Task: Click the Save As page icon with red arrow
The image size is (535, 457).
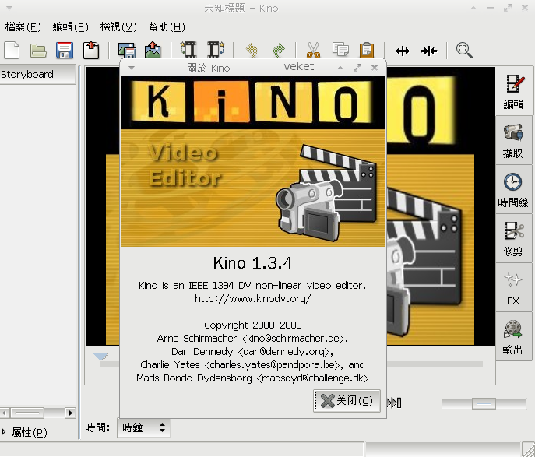Action: [x=91, y=51]
